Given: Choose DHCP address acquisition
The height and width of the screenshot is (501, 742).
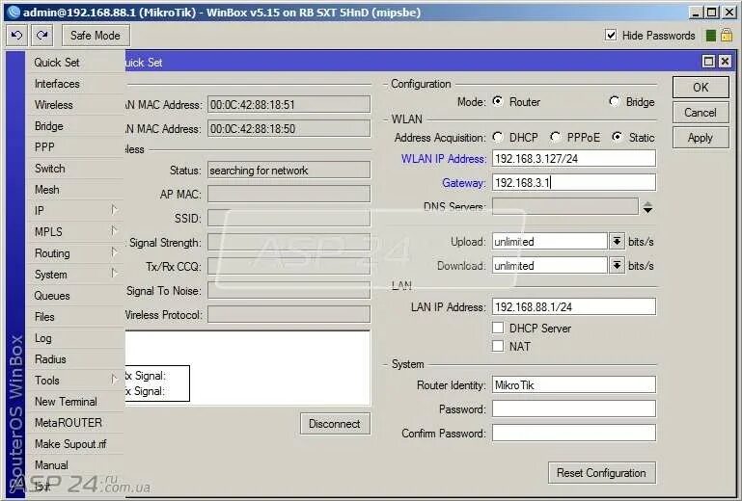Looking at the screenshot, I should pyautogui.click(x=497, y=137).
